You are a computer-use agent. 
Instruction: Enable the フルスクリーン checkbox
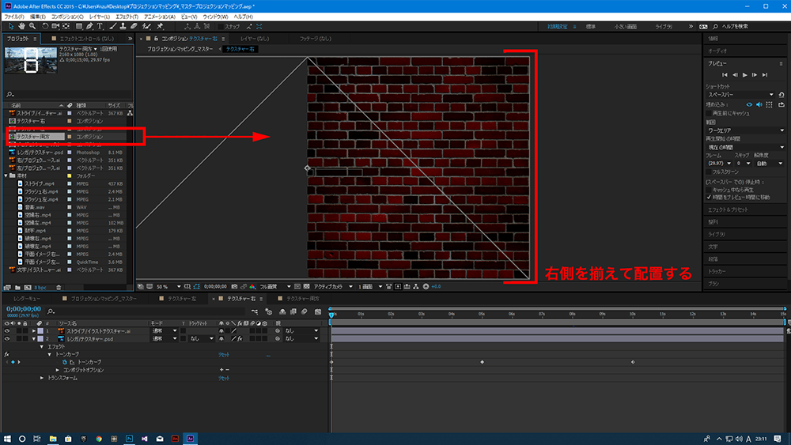708,171
